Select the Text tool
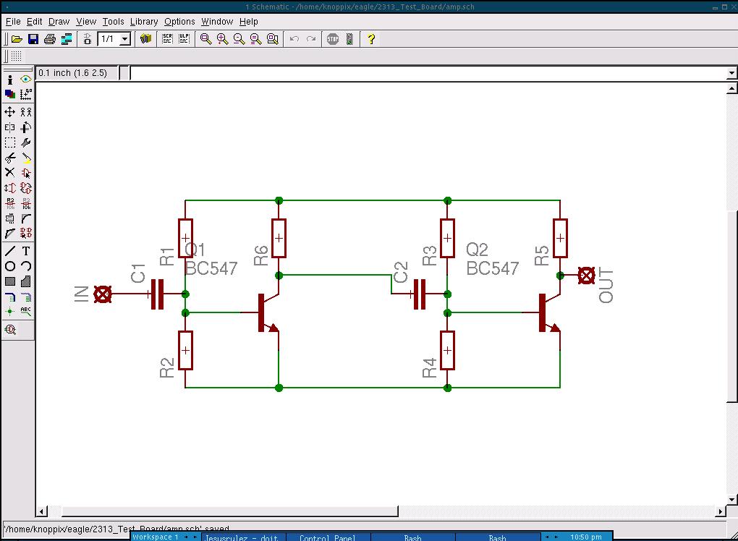 pyautogui.click(x=26, y=251)
